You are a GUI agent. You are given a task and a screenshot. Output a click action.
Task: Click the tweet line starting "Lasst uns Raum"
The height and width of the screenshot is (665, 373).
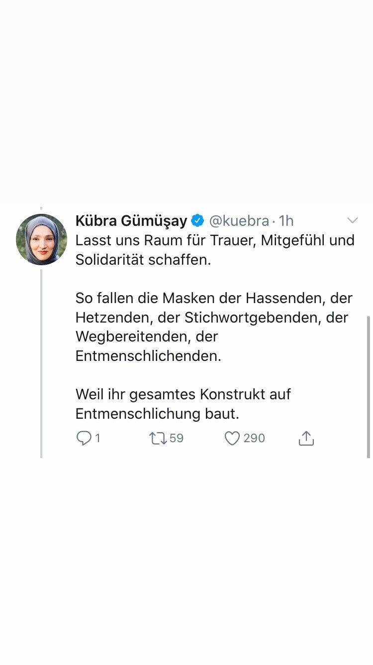tap(215, 240)
